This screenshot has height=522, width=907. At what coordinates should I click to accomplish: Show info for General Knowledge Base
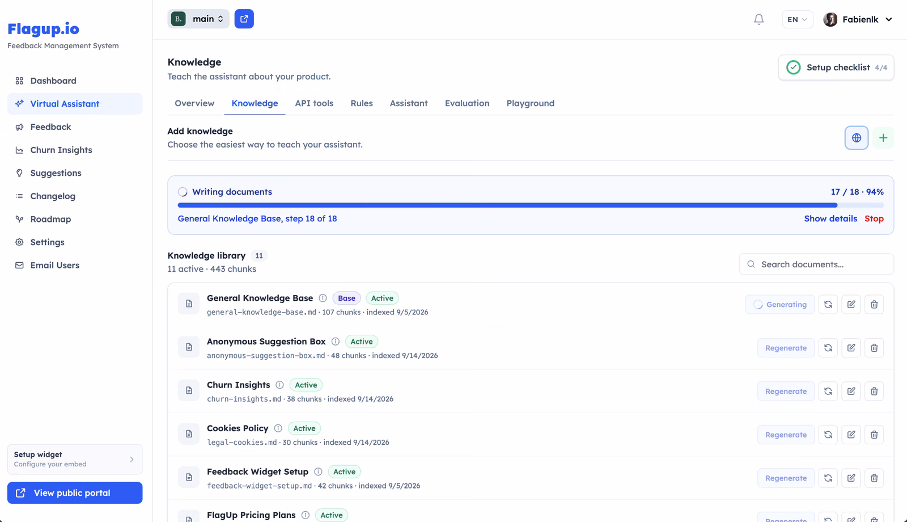(323, 298)
